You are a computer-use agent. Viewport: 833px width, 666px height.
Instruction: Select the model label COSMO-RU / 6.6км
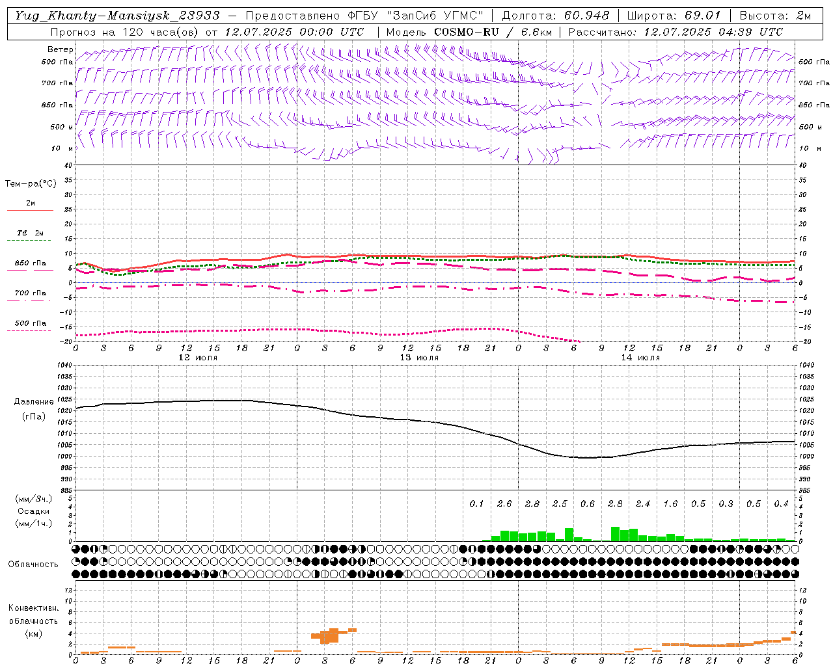(x=492, y=32)
